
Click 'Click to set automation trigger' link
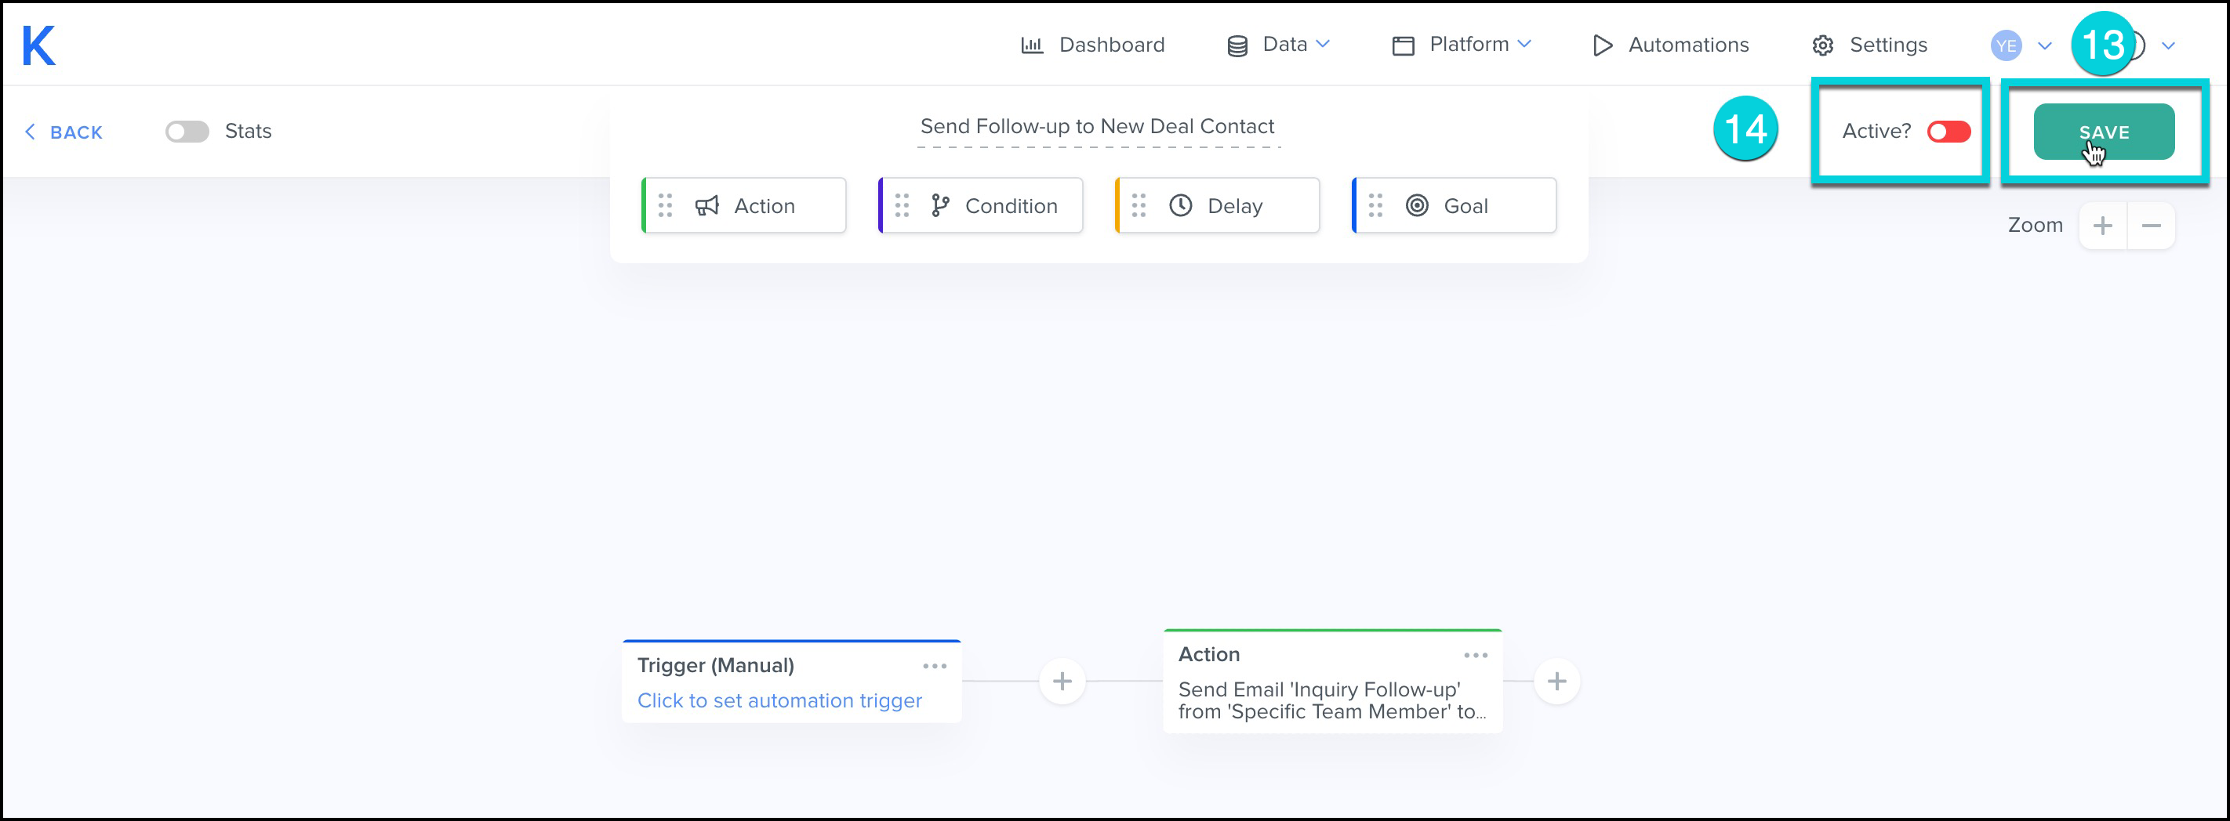pos(779,700)
